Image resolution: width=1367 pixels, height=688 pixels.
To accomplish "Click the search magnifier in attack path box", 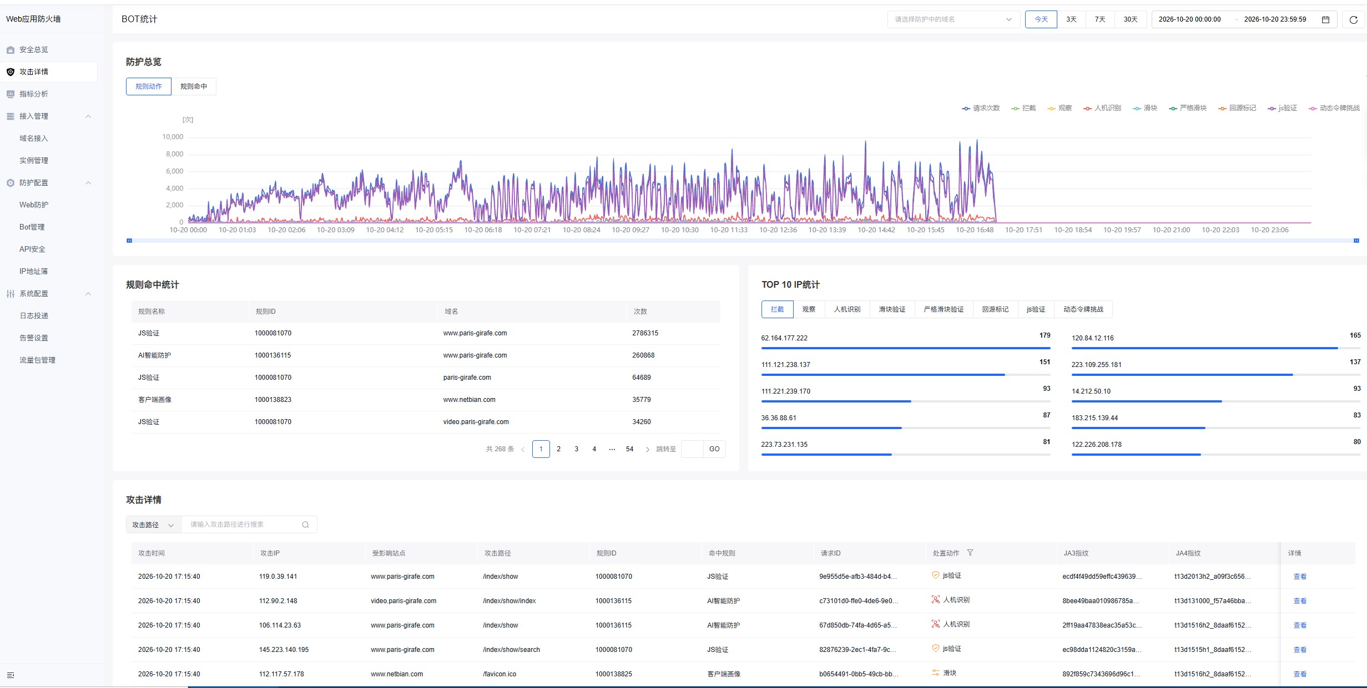I will coord(305,524).
